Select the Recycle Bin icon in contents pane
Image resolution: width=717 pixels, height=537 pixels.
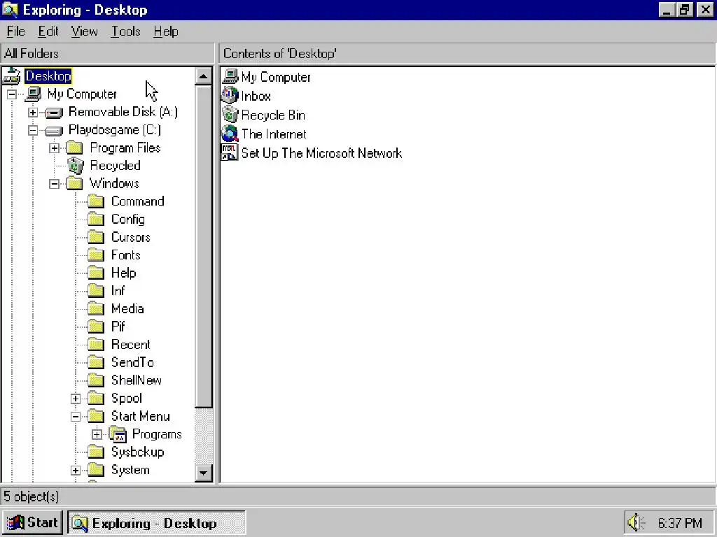tap(230, 115)
